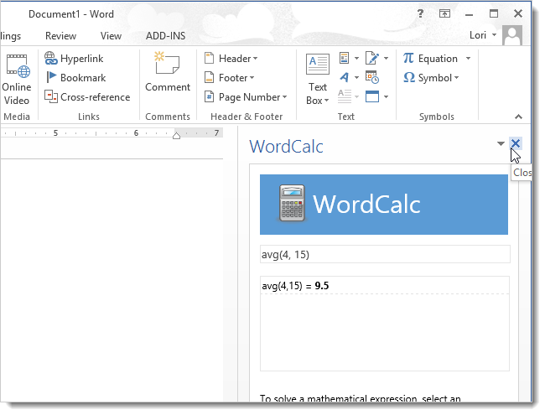Click the WordCalc banner logo
The width and height of the screenshot is (545, 415).
[384, 205]
